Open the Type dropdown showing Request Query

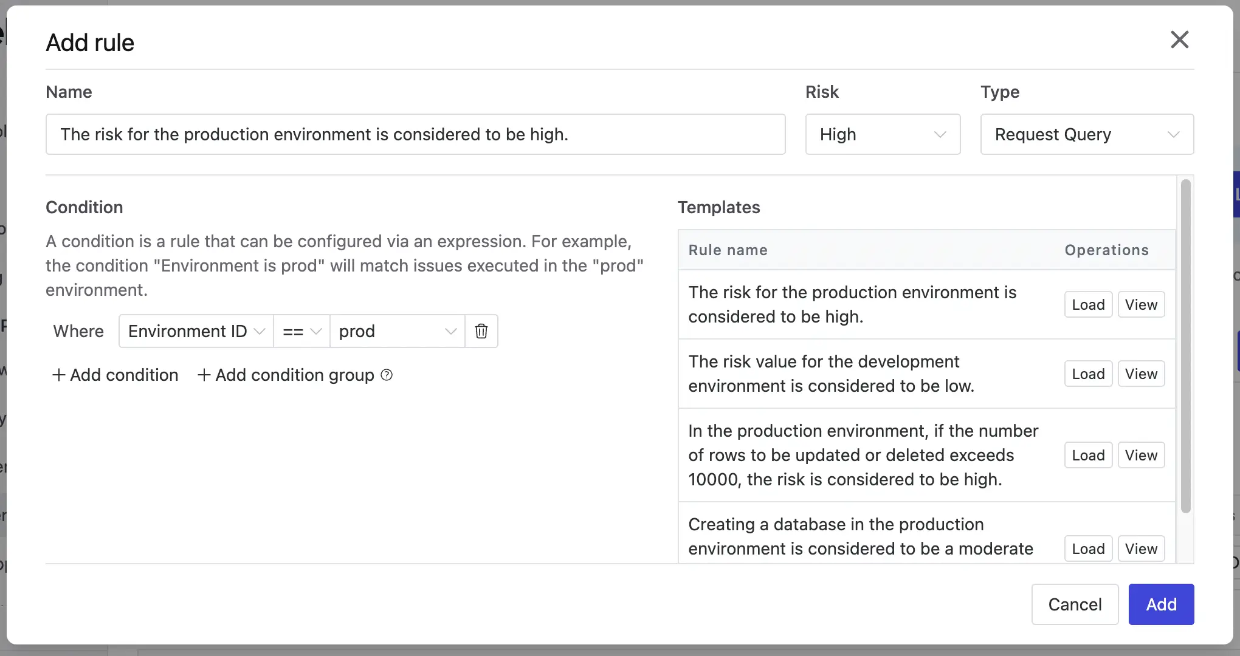(1087, 134)
